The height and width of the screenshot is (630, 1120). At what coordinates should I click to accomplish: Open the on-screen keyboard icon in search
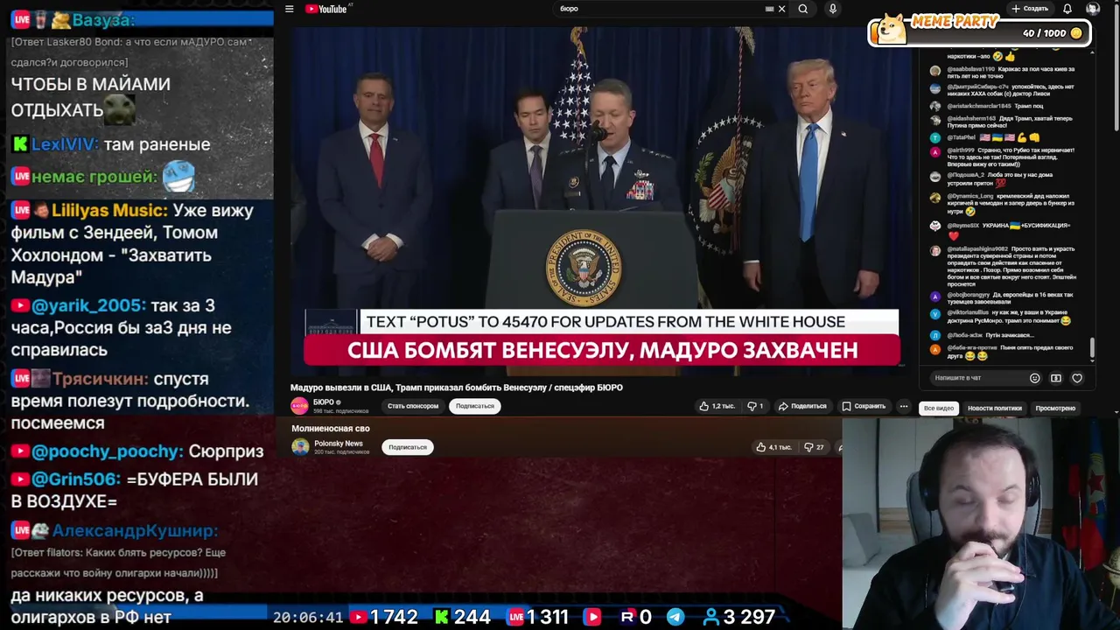click(769, 9)
